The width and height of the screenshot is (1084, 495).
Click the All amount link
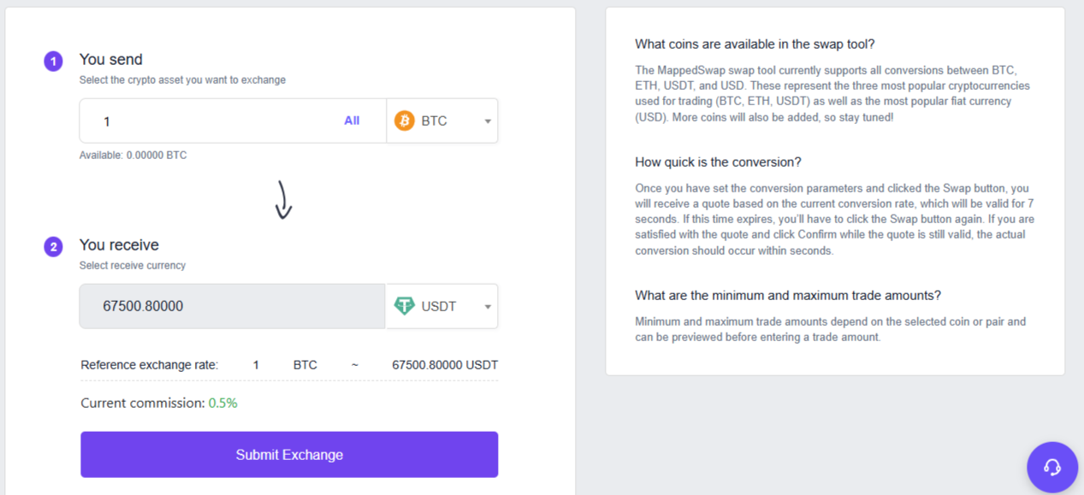352,121
